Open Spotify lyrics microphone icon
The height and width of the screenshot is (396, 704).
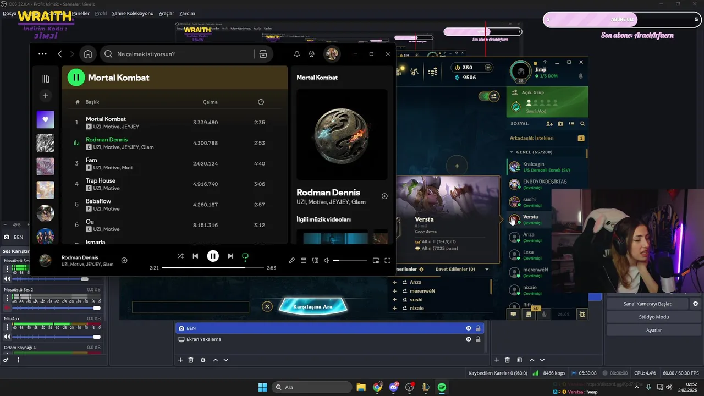click(291, 260)
